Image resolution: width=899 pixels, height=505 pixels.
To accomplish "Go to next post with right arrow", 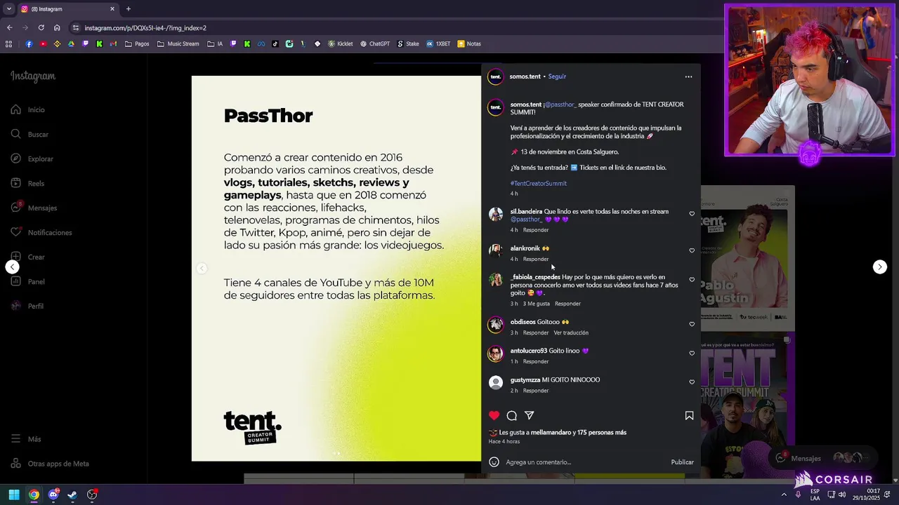I will 880,267.
